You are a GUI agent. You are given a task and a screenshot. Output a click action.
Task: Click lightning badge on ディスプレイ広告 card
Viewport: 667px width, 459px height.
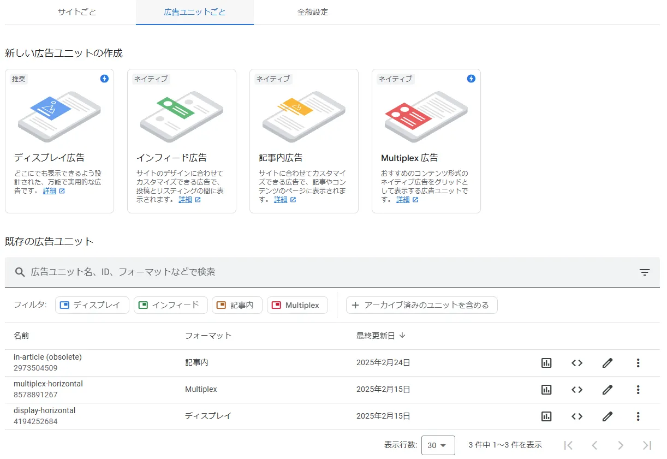[x=104, y=79]
